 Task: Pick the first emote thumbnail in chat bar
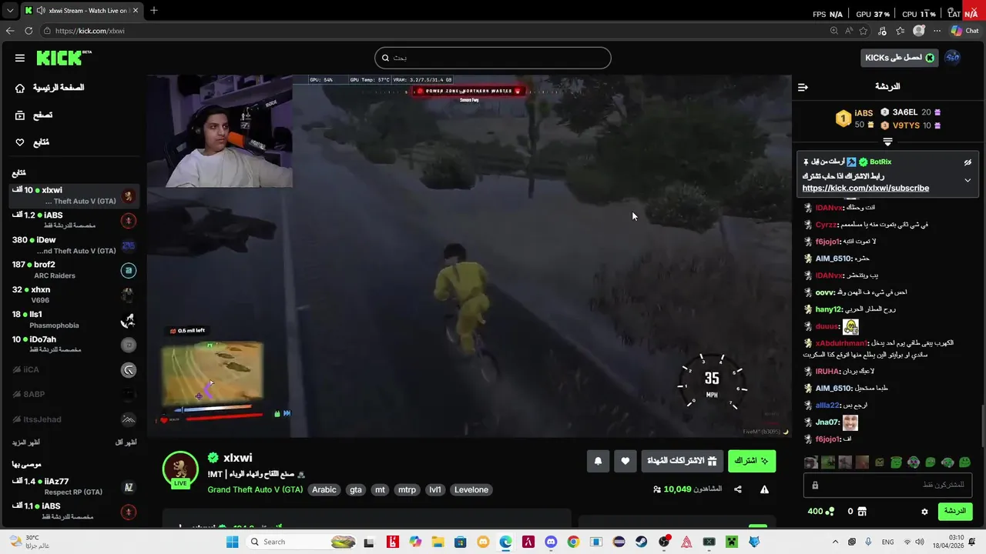point(811,462)
